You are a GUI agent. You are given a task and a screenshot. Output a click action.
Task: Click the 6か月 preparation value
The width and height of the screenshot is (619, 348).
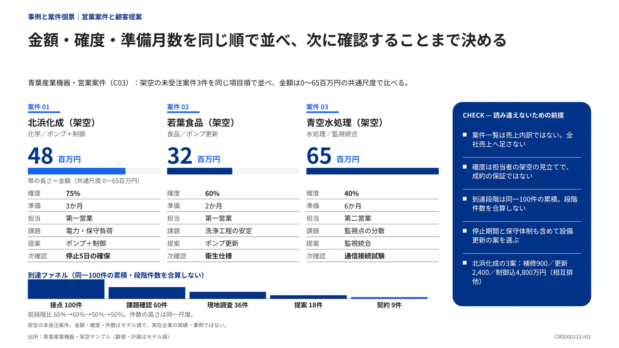coord(353,206)
